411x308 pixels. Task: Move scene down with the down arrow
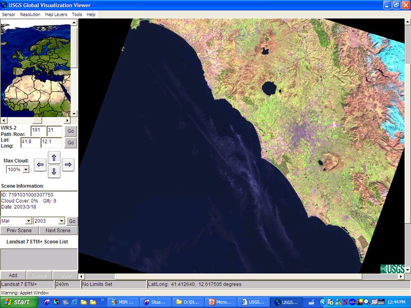(54, 172)
